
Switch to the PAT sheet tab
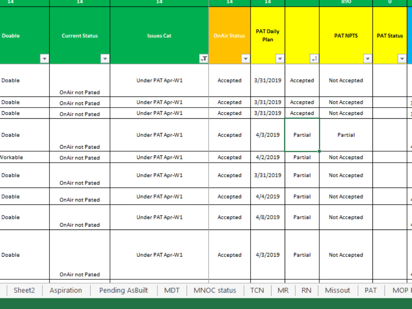(x=371, y=290)
